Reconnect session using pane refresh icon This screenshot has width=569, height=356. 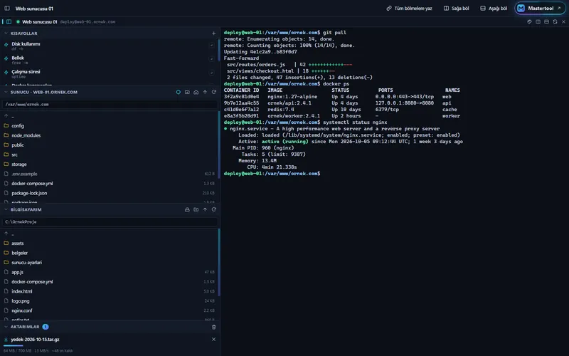555,22
